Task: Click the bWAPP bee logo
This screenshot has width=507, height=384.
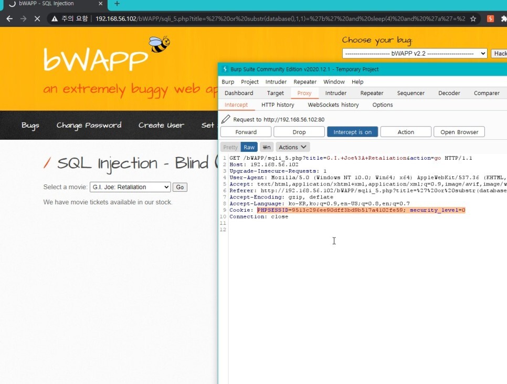Action: (159, 44)
